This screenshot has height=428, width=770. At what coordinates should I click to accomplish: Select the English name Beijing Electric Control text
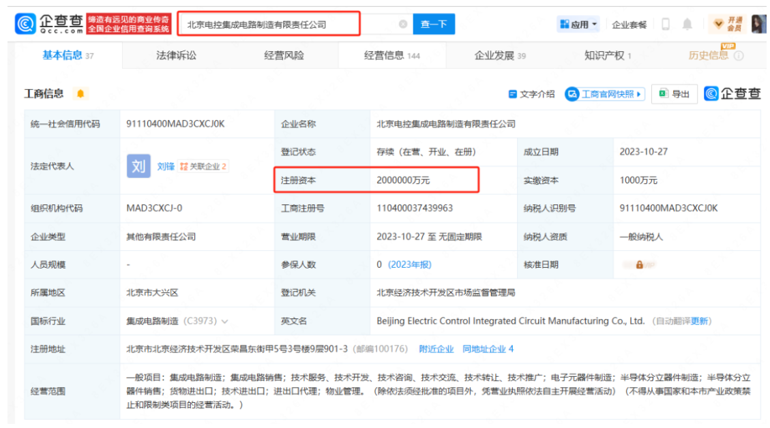(510, 321)
